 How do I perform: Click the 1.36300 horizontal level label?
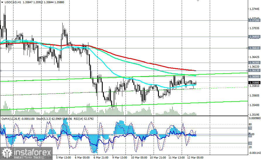click(254, 62)
